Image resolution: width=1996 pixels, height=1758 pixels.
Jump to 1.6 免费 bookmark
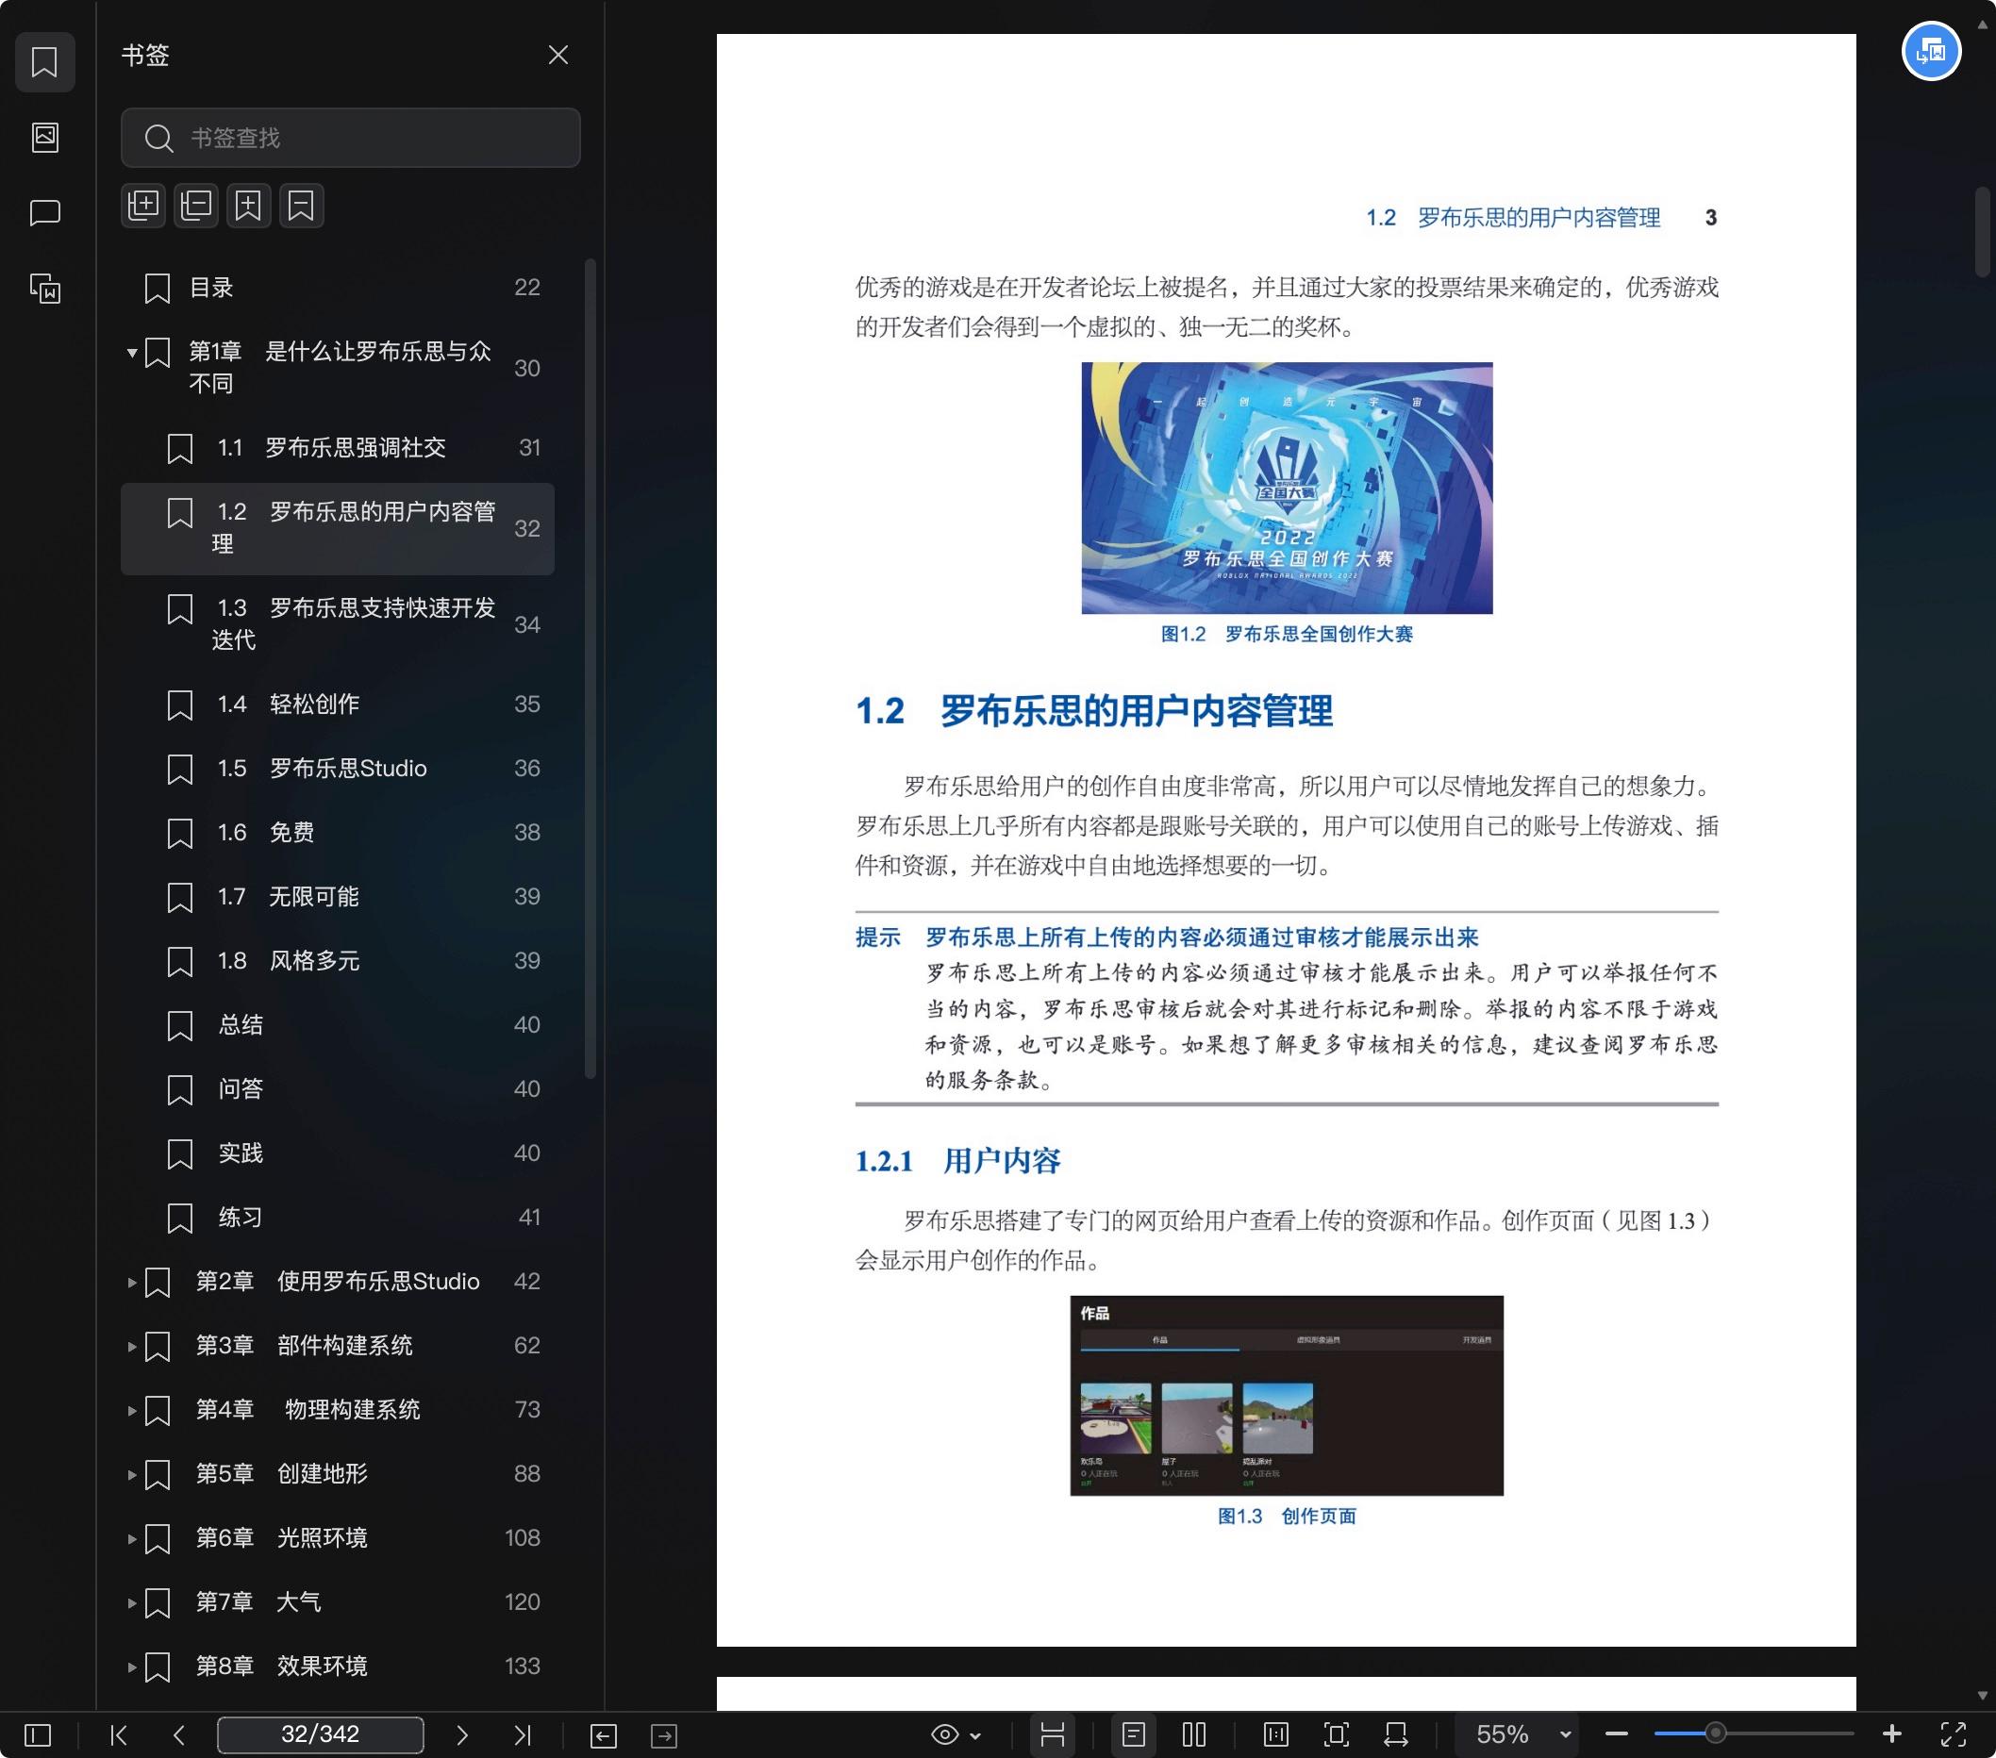coord(338,833)
